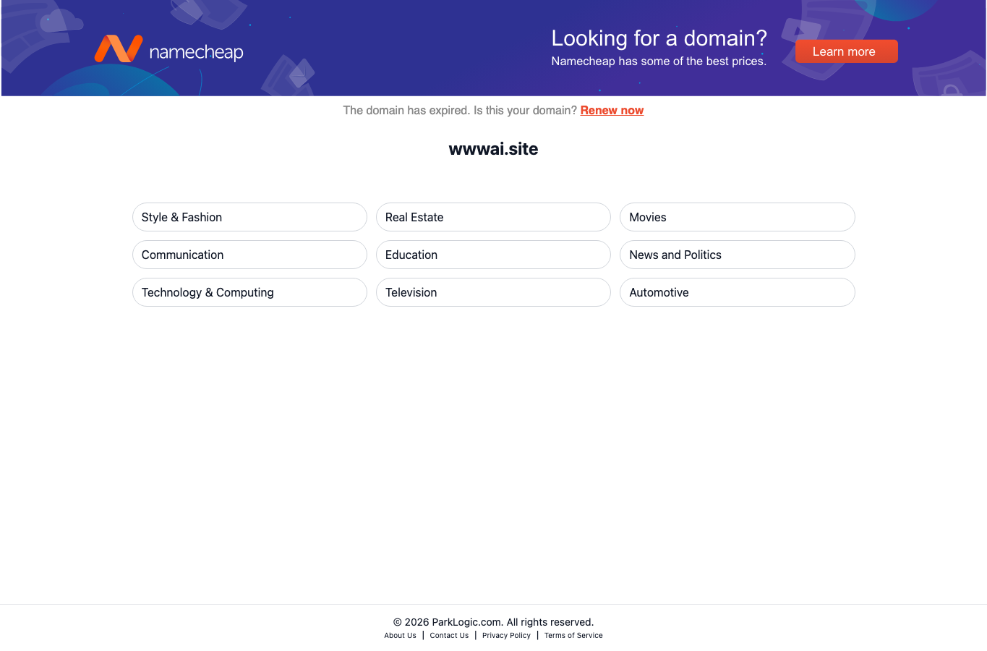Click the wwwai.site domain heading
This screenshot has width=987, height=651.
point(493,149)
